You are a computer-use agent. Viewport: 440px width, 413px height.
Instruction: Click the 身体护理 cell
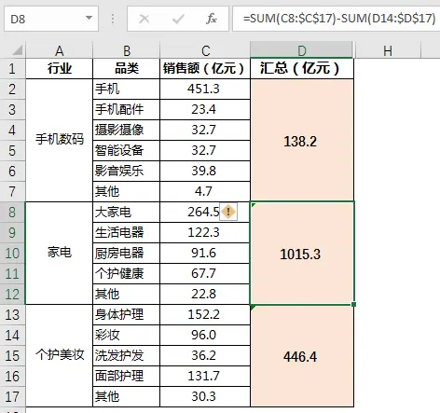pos(127,314)
